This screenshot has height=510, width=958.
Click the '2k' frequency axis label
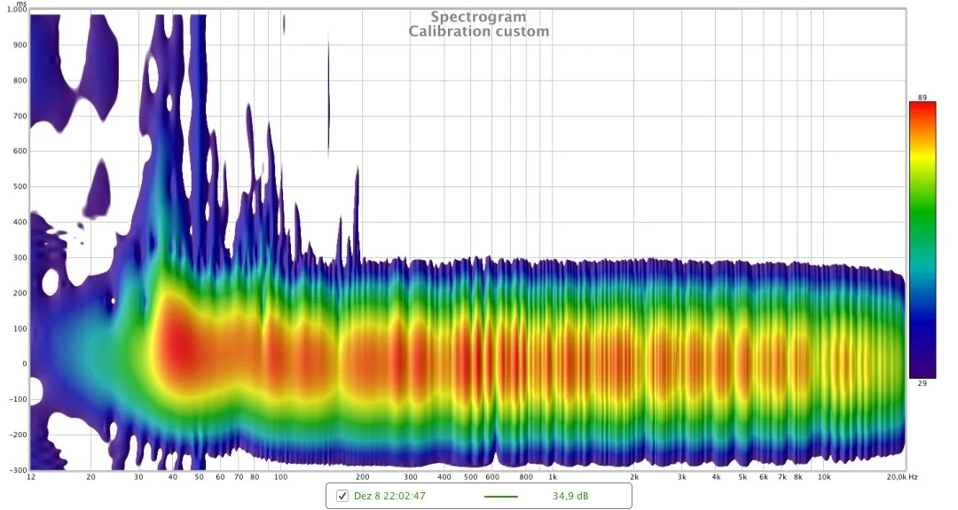click(x=634, y=478)
